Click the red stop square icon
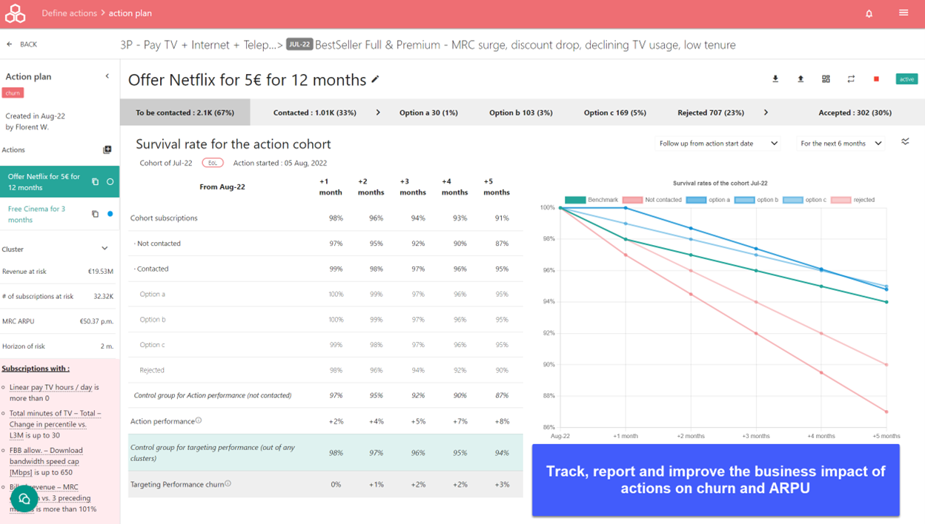 click(875, 79)
